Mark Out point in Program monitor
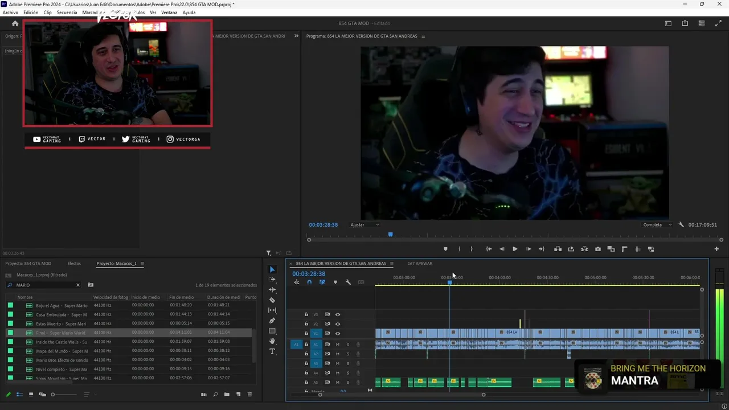Viewport: 729px width, 410px height. [x=472, y=249]
